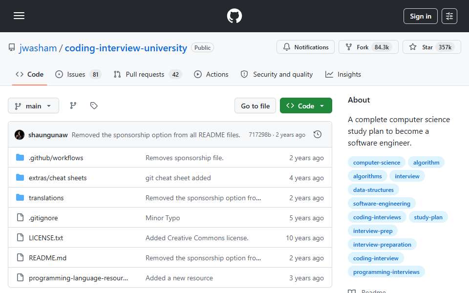Star the repository
469x293 pixels.
coord(431,47)
